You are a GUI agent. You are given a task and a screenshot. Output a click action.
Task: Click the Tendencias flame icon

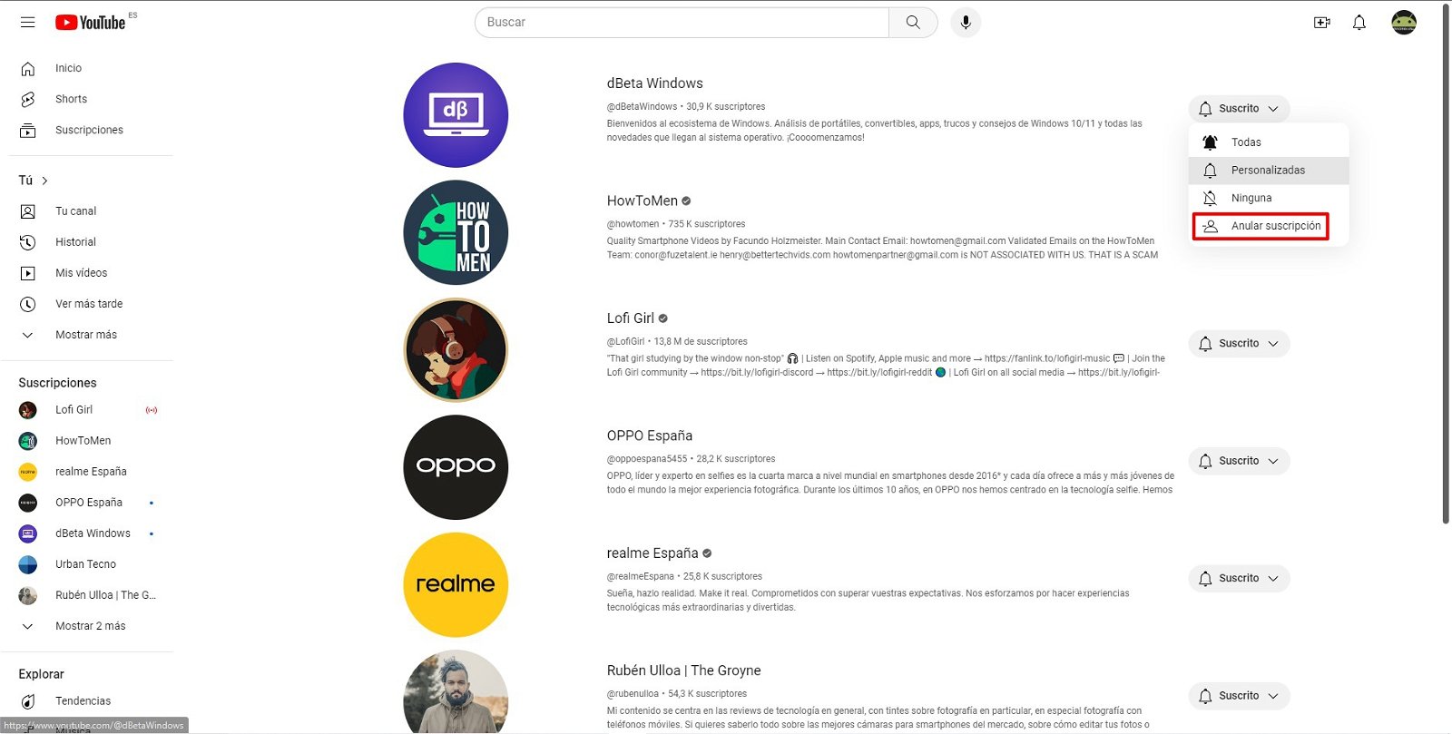[x=28, y=701]
